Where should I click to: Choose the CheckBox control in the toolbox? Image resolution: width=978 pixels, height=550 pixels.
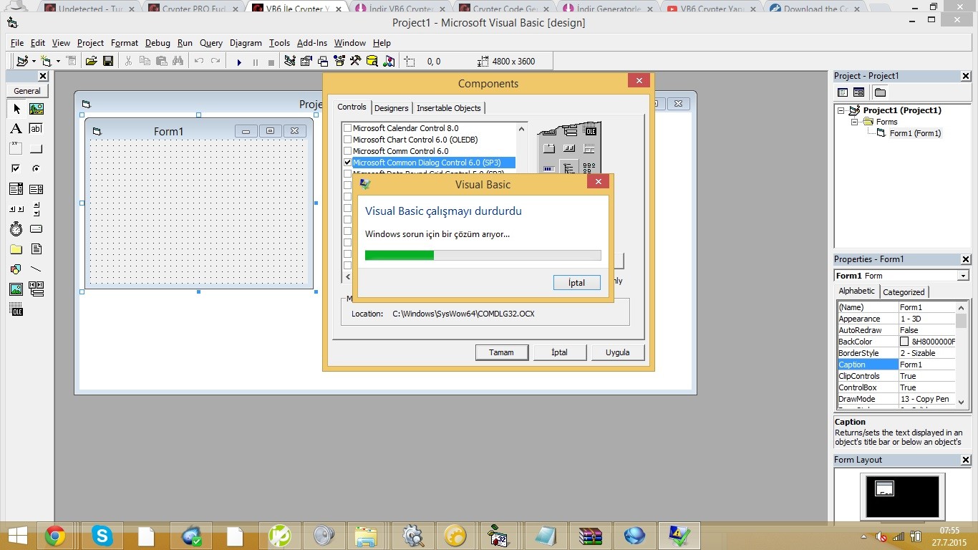click(16, 169)
